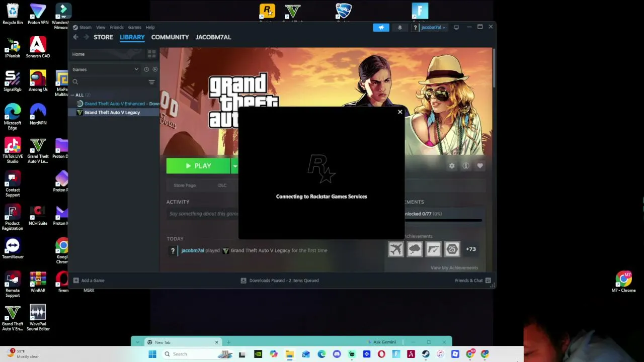Open Windows Start menu
Image resolution: width=644 pixels, height=362 pixels.
[x=152, y=354]
